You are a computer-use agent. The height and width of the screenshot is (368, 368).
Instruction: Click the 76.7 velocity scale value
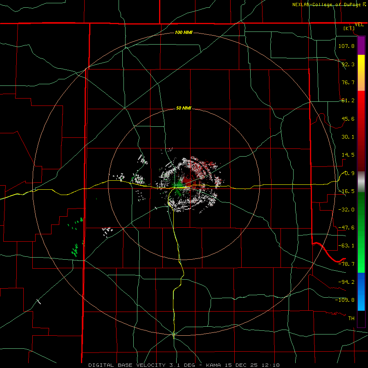(348, 82)
